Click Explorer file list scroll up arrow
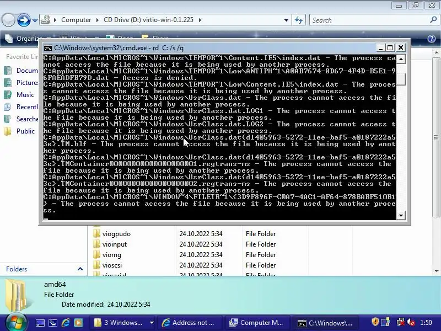This screenshot has height=331, width=441. tap(437, 52)
